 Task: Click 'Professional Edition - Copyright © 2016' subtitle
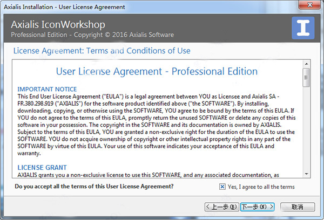(x=92, y=35)
